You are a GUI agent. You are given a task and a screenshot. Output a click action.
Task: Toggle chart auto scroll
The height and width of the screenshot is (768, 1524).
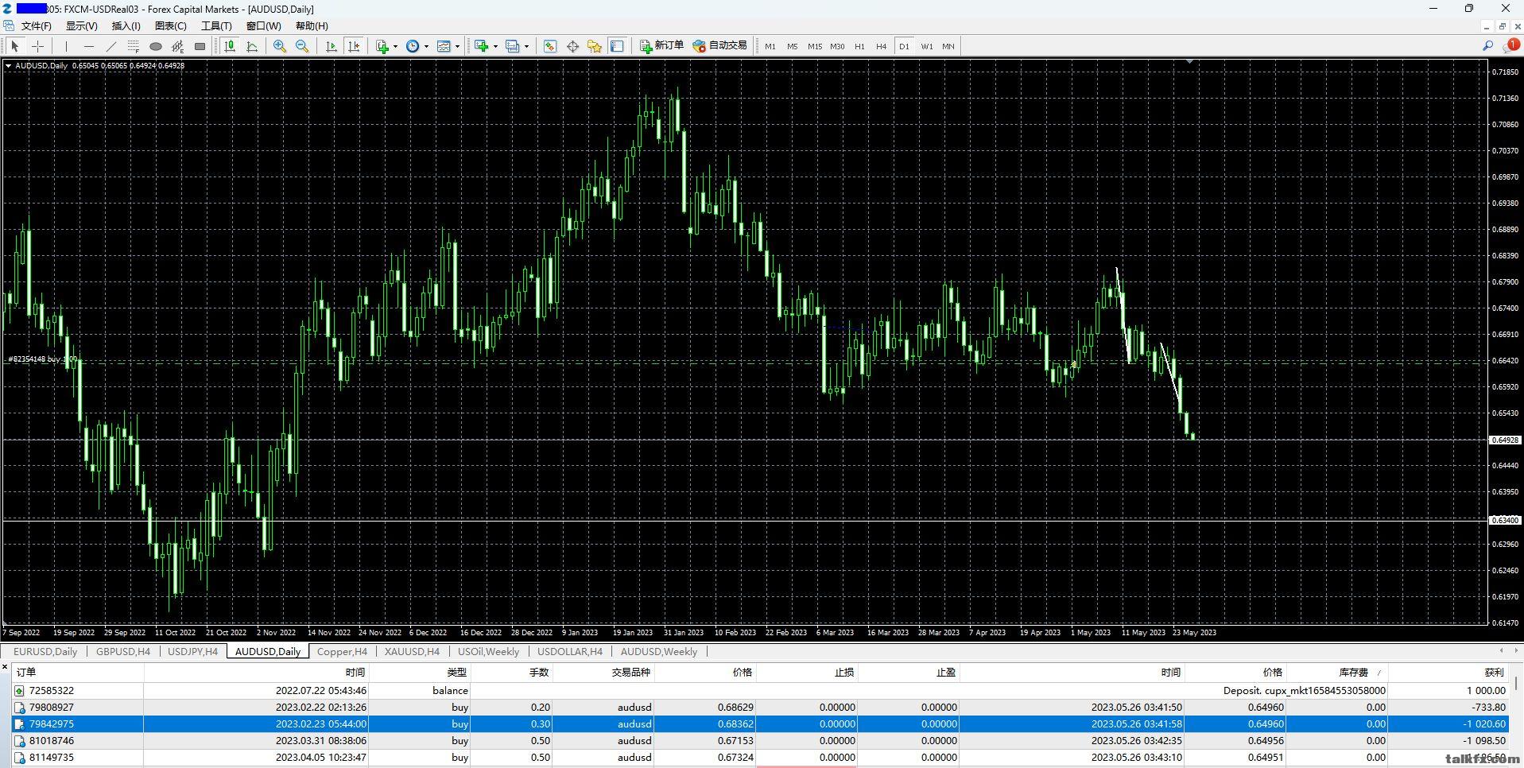pos(332,46)
